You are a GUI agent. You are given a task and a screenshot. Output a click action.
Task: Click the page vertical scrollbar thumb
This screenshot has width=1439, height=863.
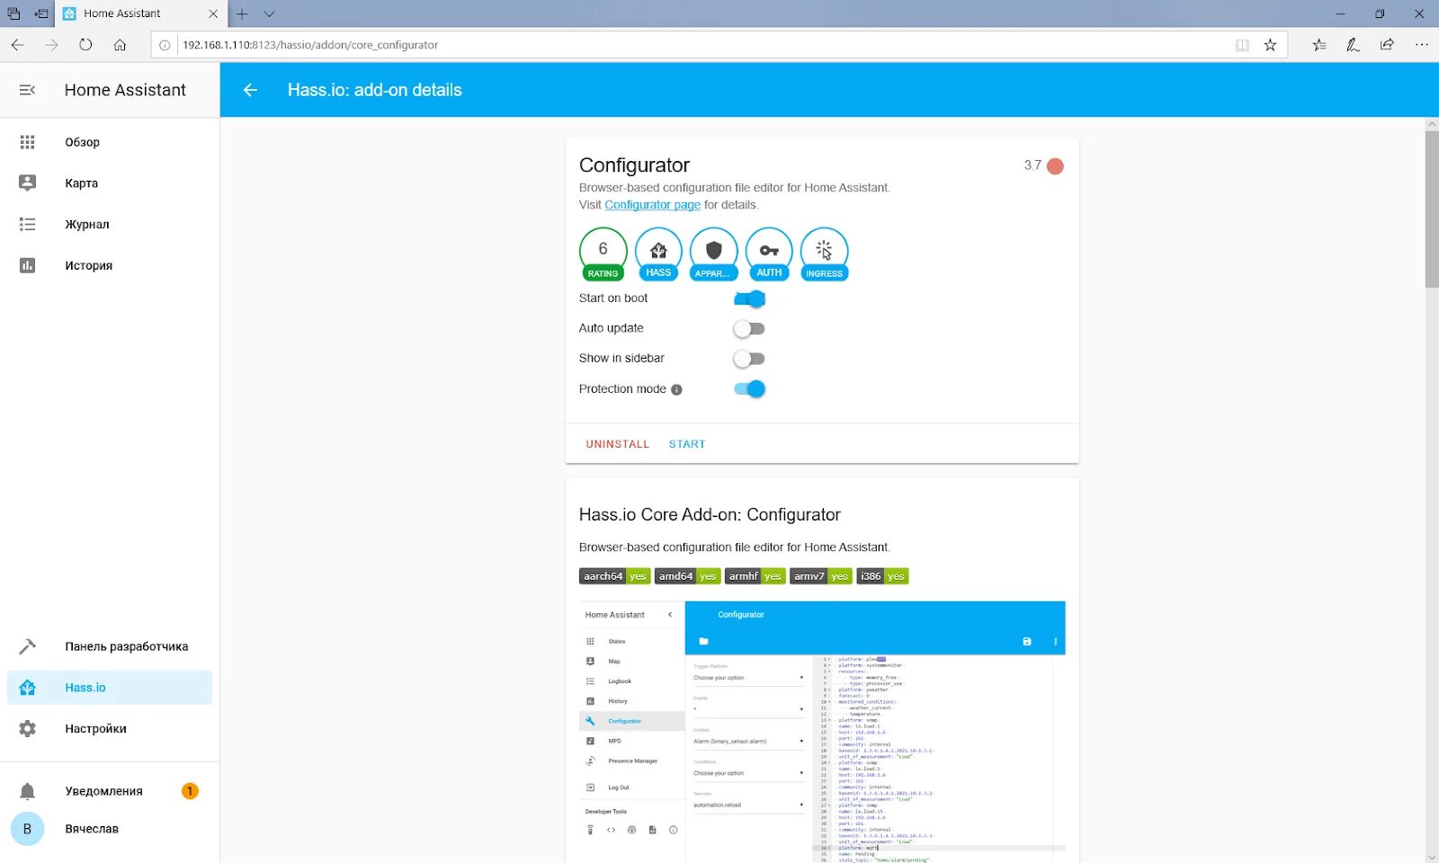1432,209
